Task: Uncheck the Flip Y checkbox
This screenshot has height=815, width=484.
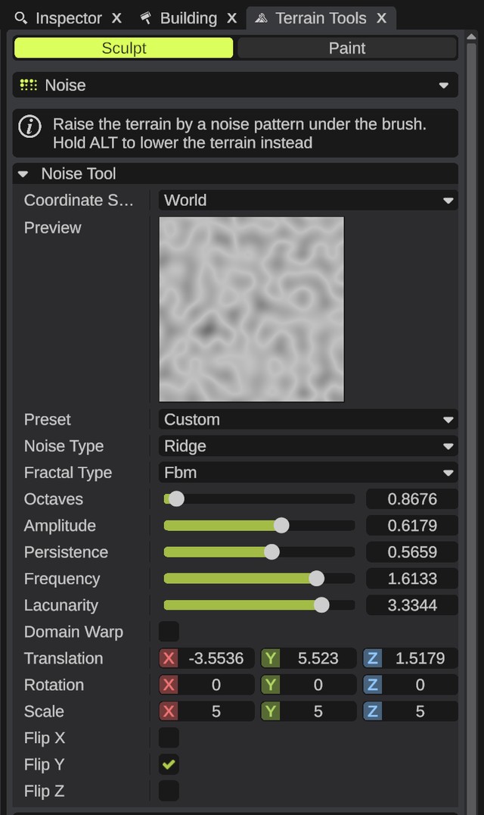Action: pos(169,764)
